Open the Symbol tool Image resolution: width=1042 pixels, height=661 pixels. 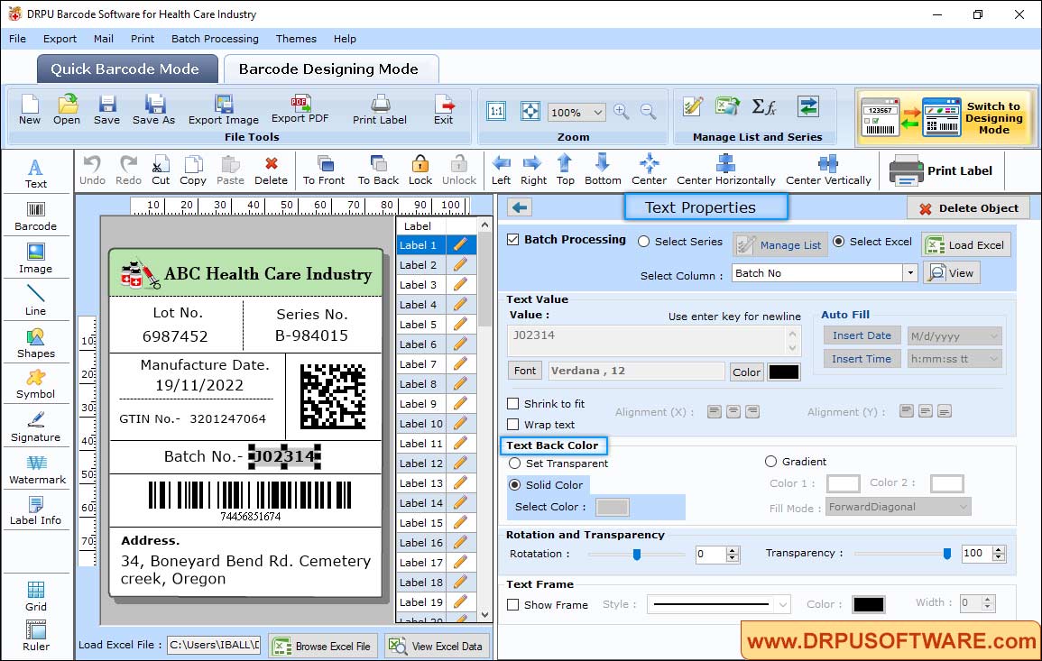[36, 385]
